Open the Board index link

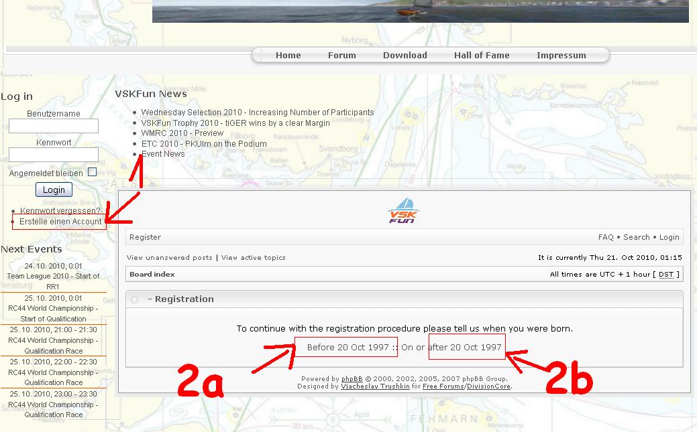(152, 275)
